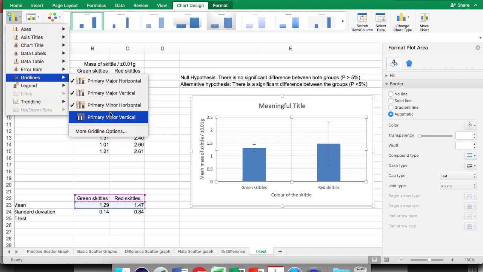This screenshot has height=272, width=483.
Task: Open the Chart Title submenu
Action: tap(38, 45)
